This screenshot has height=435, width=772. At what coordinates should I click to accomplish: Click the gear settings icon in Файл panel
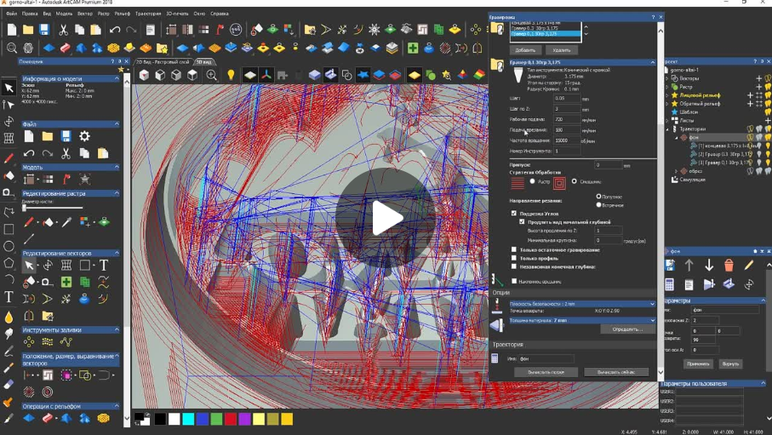point(84,136)
